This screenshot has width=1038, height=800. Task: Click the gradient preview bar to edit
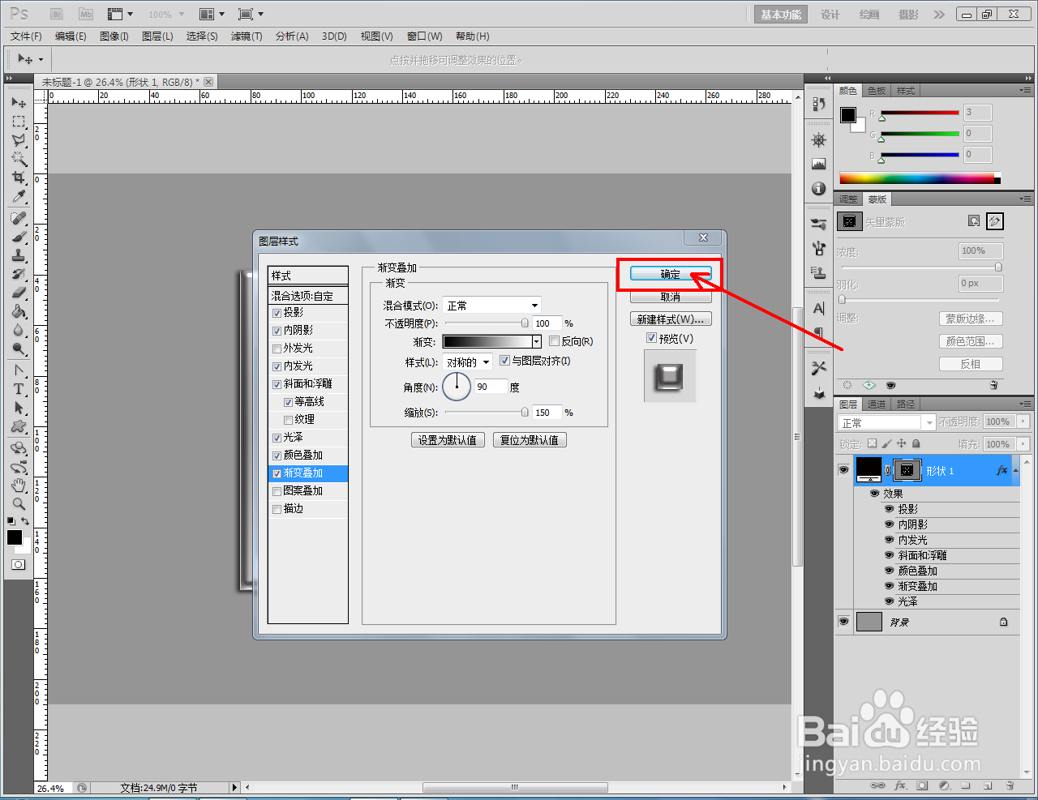(487, 342)
